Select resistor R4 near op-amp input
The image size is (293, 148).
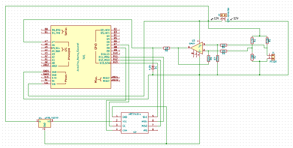[x=224, y=45]
